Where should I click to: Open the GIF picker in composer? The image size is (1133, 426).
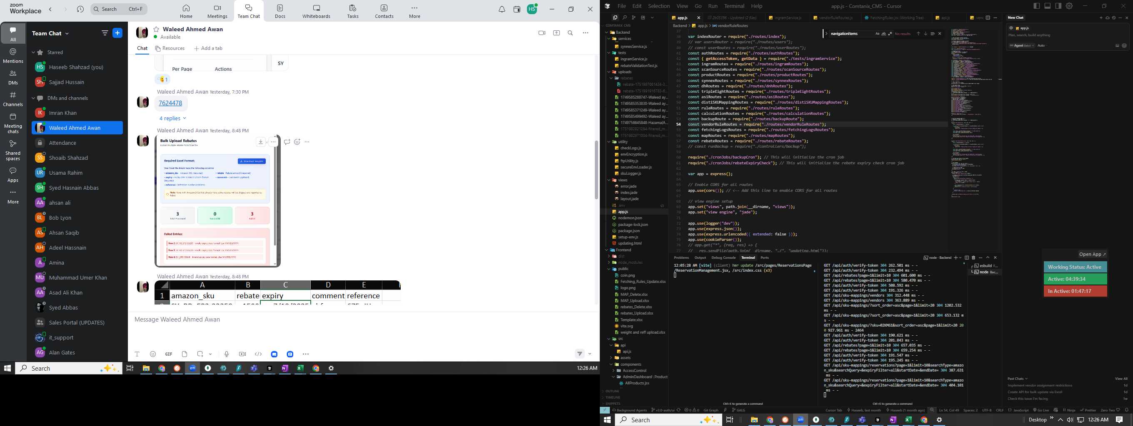point(168,354)
